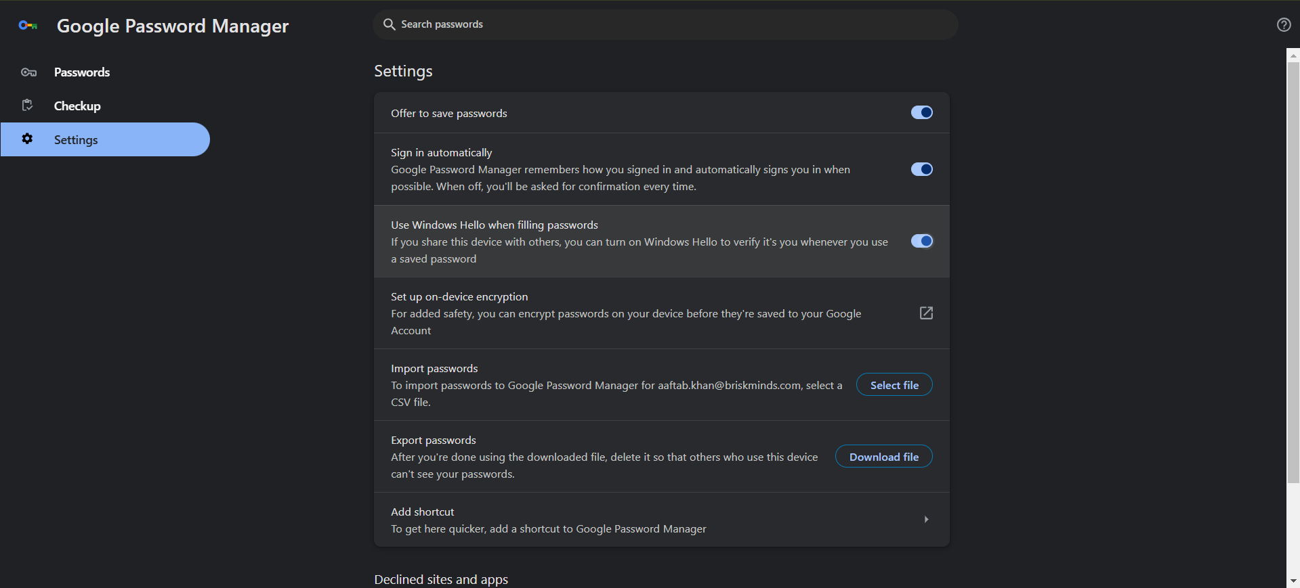The width and height of the screenshot is (1300, 588).
Task: Click Select file to import passwords
Action: click(x=894, y=385)
